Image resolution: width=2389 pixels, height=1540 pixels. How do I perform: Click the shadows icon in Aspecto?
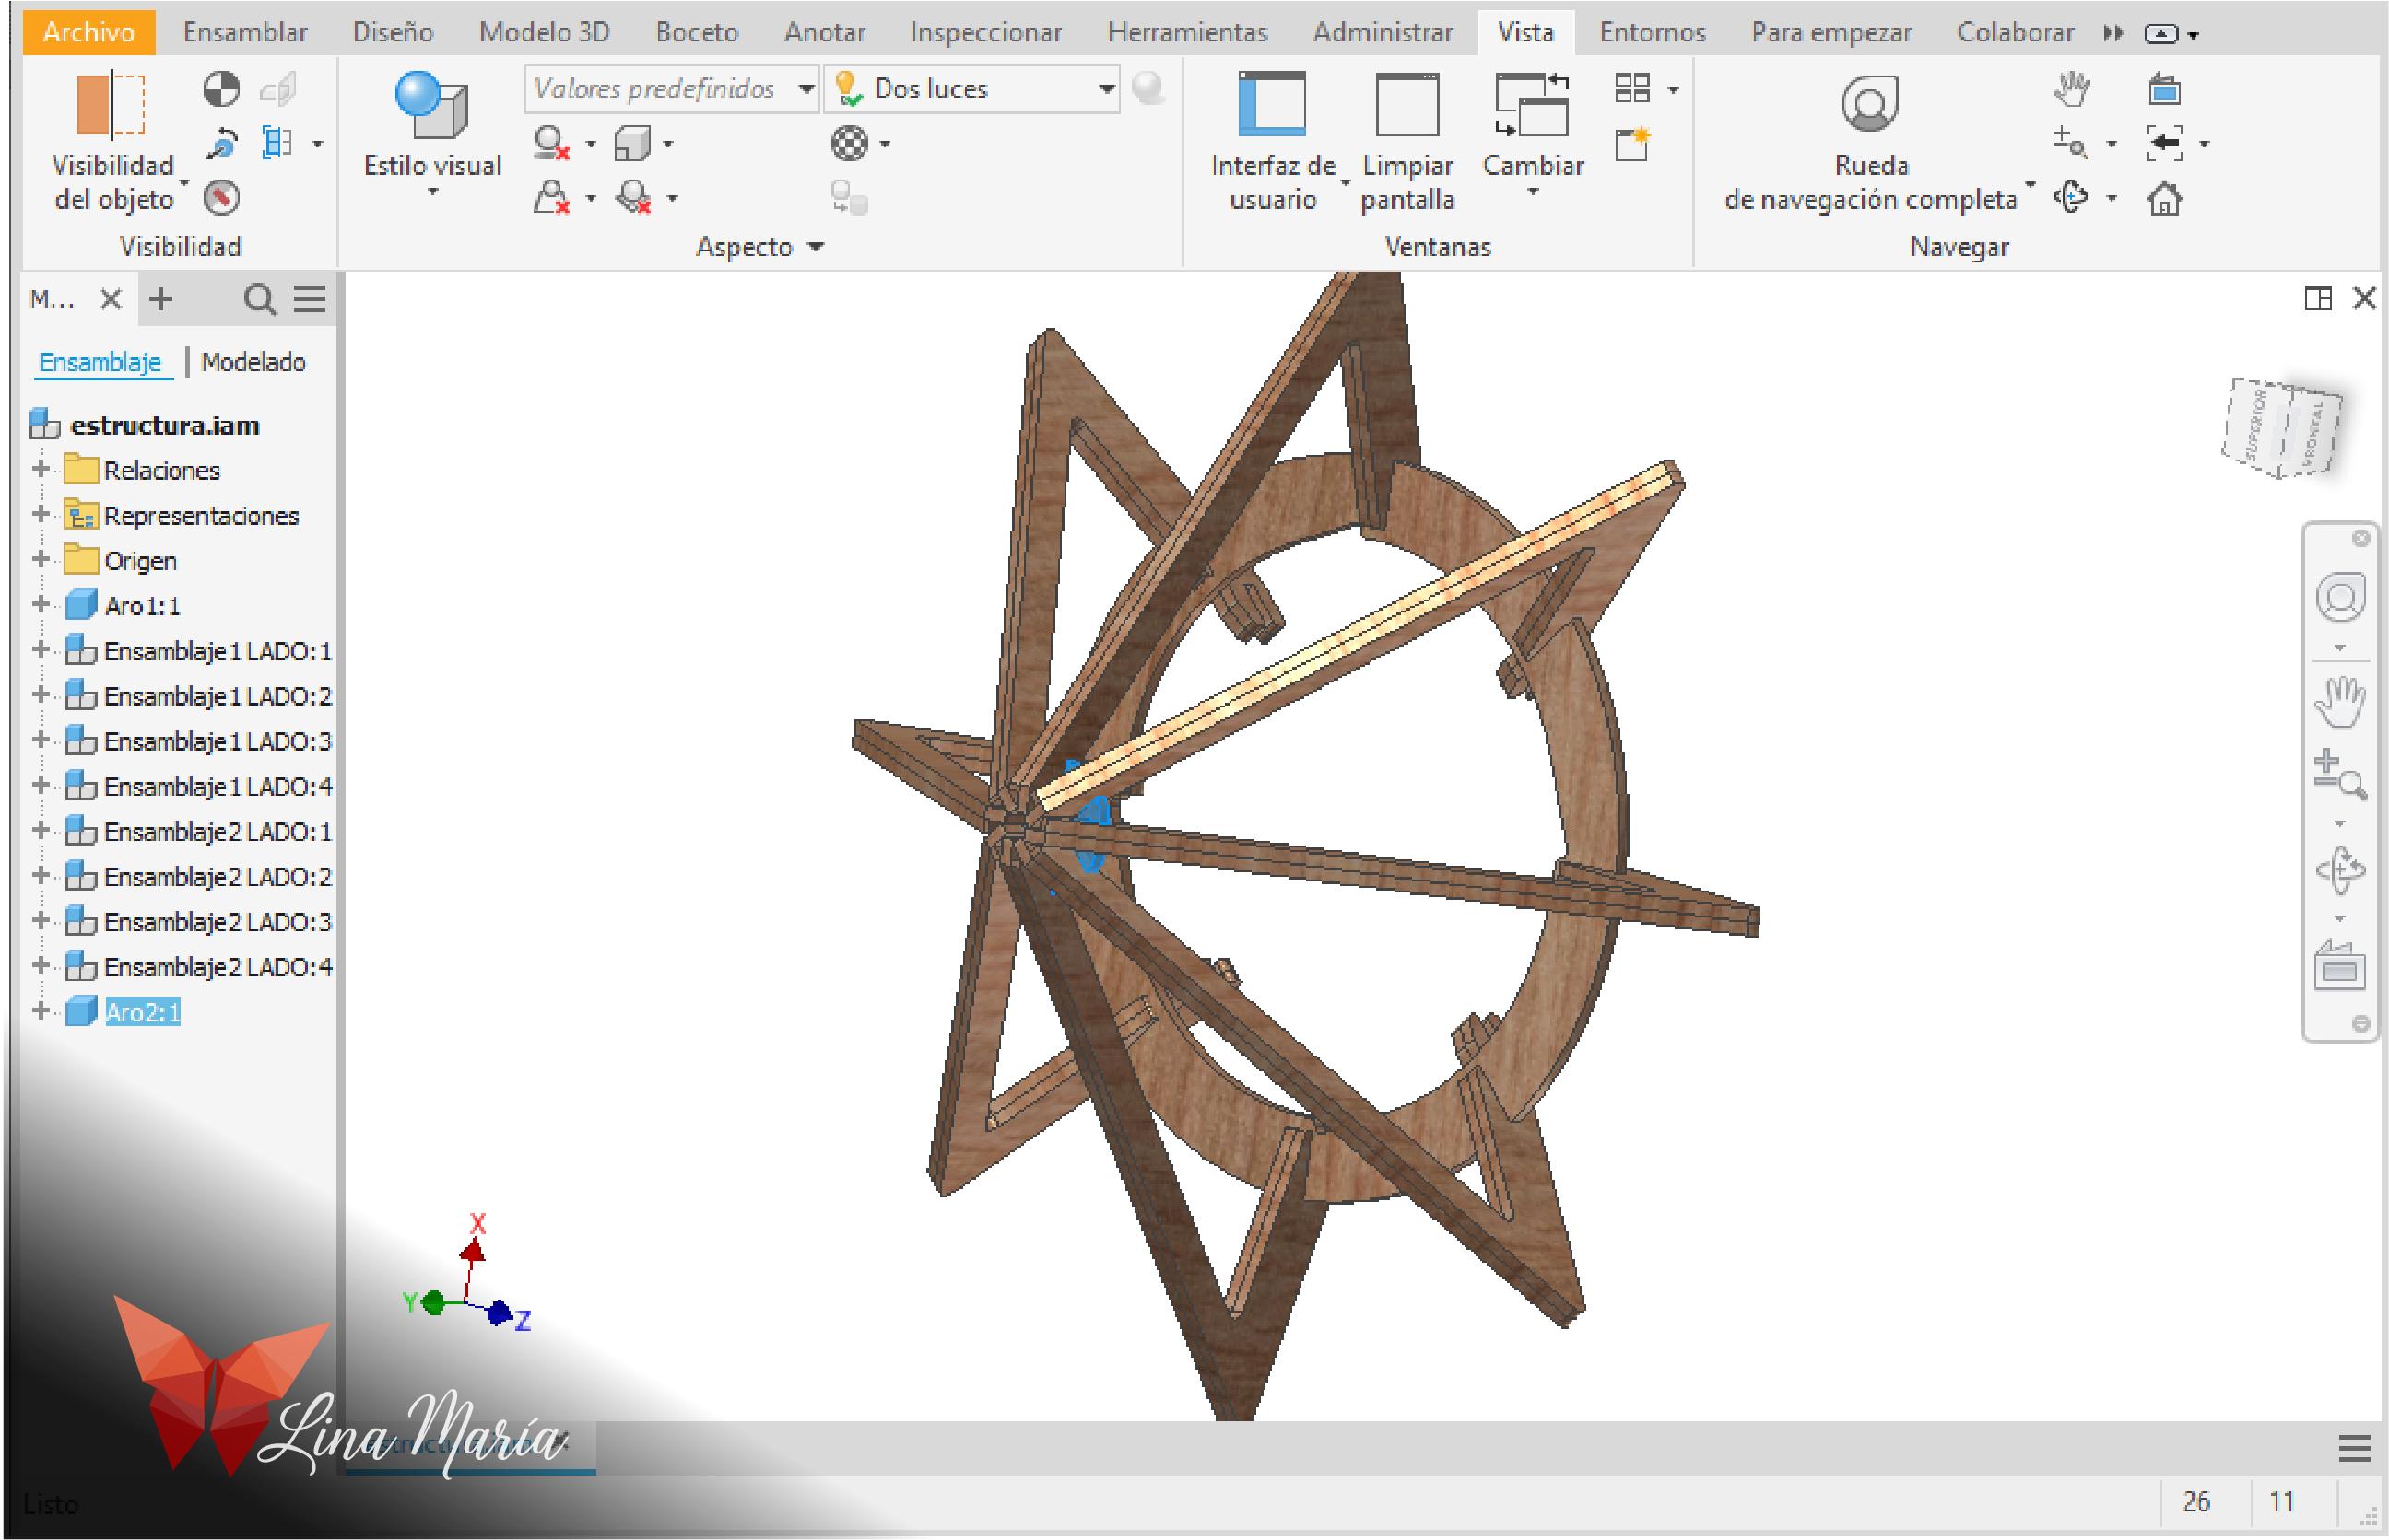(x=552, y=143)
